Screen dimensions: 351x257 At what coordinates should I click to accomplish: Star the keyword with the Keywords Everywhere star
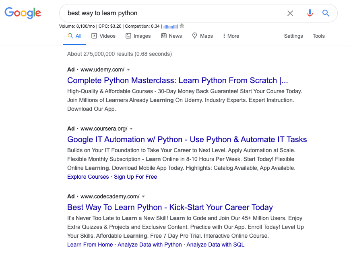181,26
